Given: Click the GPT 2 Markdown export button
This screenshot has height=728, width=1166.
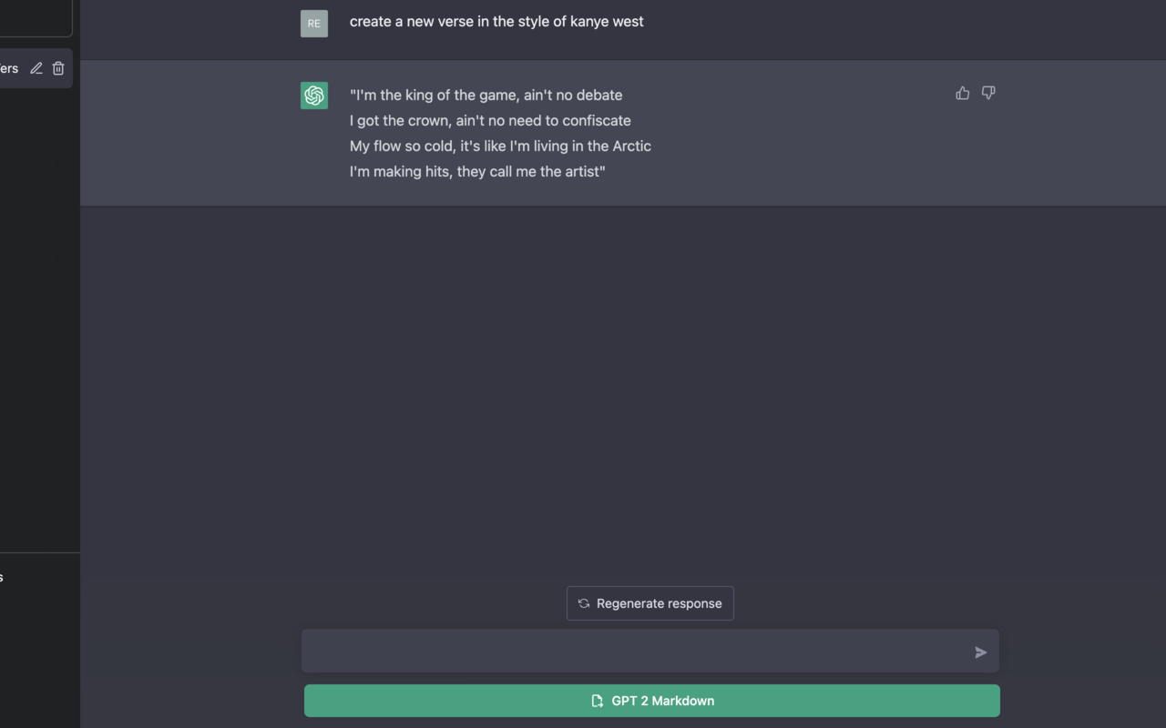Looking at the screenshot, I should pyautogui.click(x=651, y=701).
